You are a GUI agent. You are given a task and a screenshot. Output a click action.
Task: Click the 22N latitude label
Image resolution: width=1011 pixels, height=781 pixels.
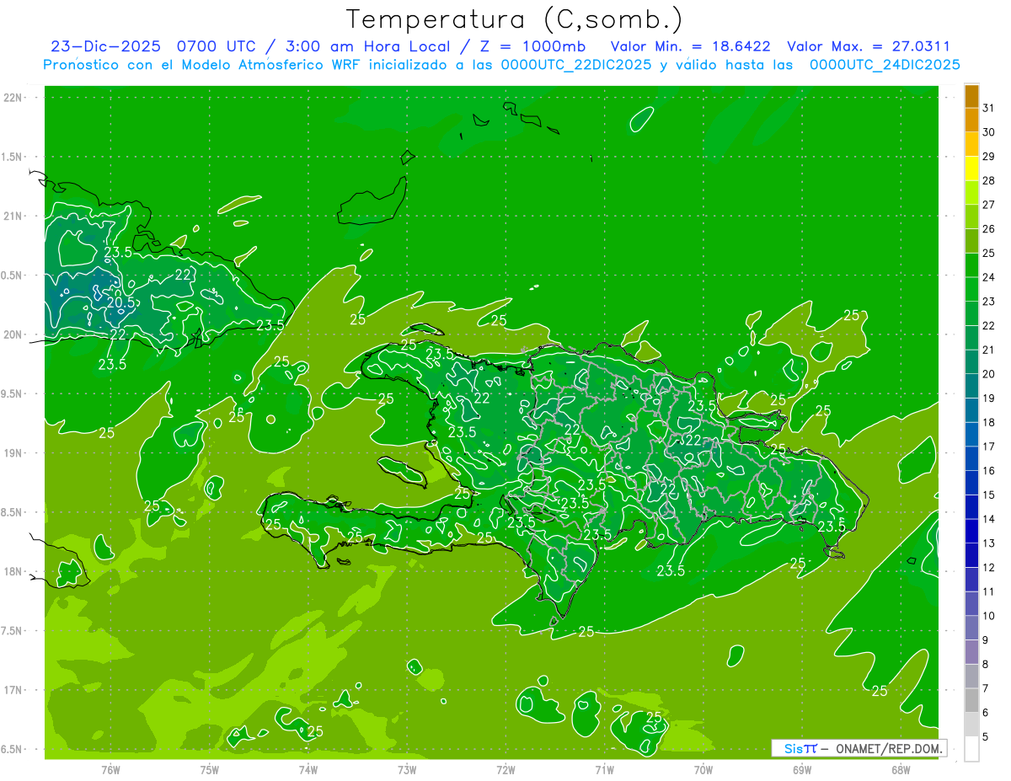tap(13, 98)
